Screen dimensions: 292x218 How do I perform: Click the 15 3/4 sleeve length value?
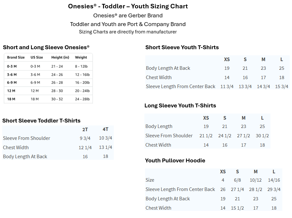coord(281,86)
